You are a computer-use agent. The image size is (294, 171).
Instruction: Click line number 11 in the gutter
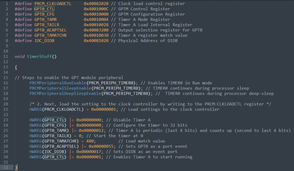(x=6, y=57)
